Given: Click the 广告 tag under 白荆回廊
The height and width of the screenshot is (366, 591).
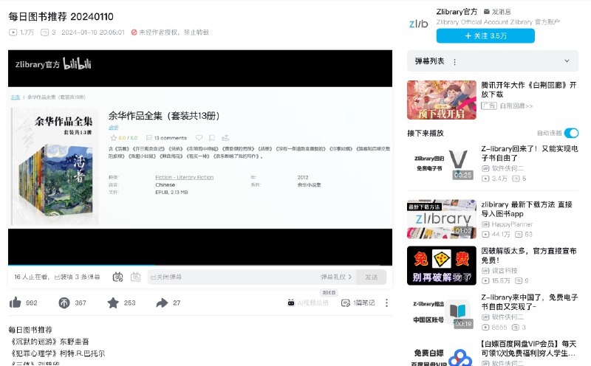Looking at the screenshot, I should (489, 106).
